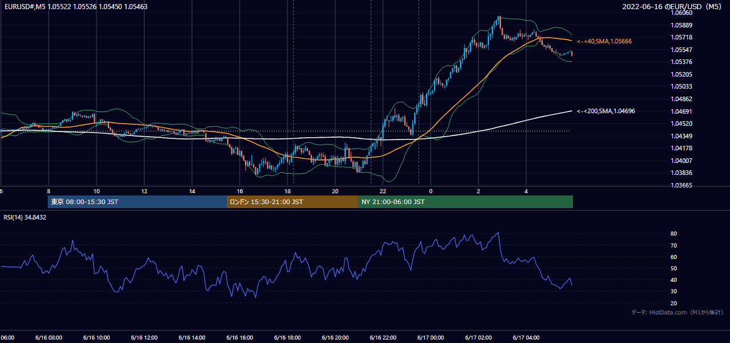This screenshot has height=343, width=730.
Task: Click RSI scale value 80
Action: click(673, 234)
